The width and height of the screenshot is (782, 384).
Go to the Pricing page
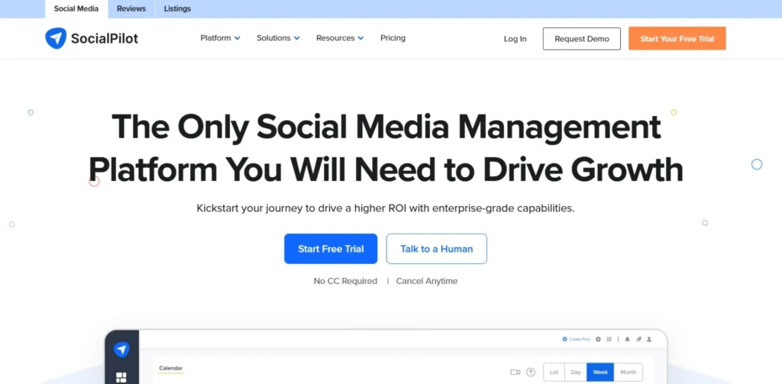click(x=393, y=38)
